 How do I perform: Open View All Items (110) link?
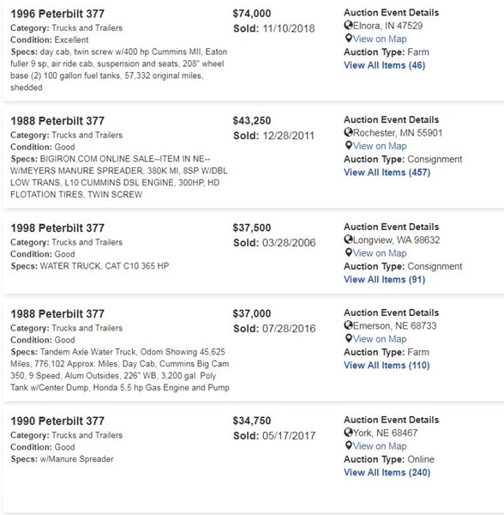tap(387, 366)
